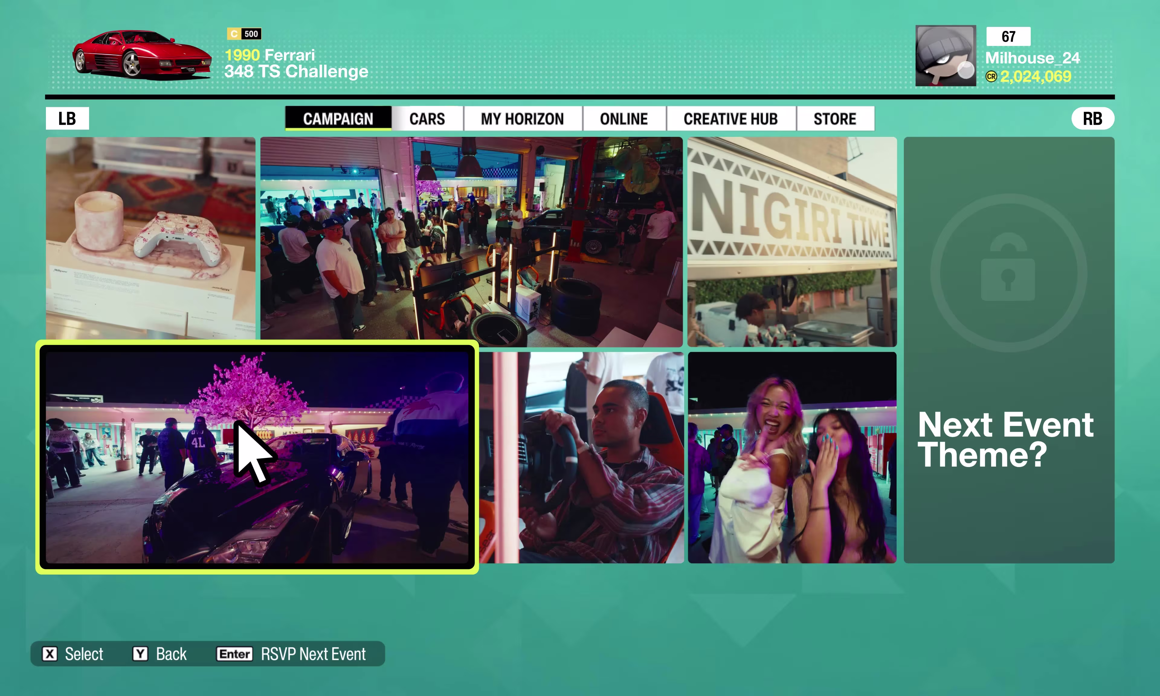Image resolution: width=1160 pixels, height=696 pixels.
Task: Select the Online tab
Action: click(623, 119)
